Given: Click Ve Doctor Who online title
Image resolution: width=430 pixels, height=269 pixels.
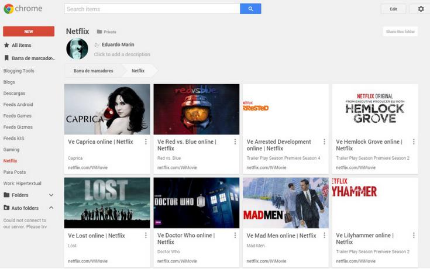Looking at the screenshot, I should [x=186, y=239].
